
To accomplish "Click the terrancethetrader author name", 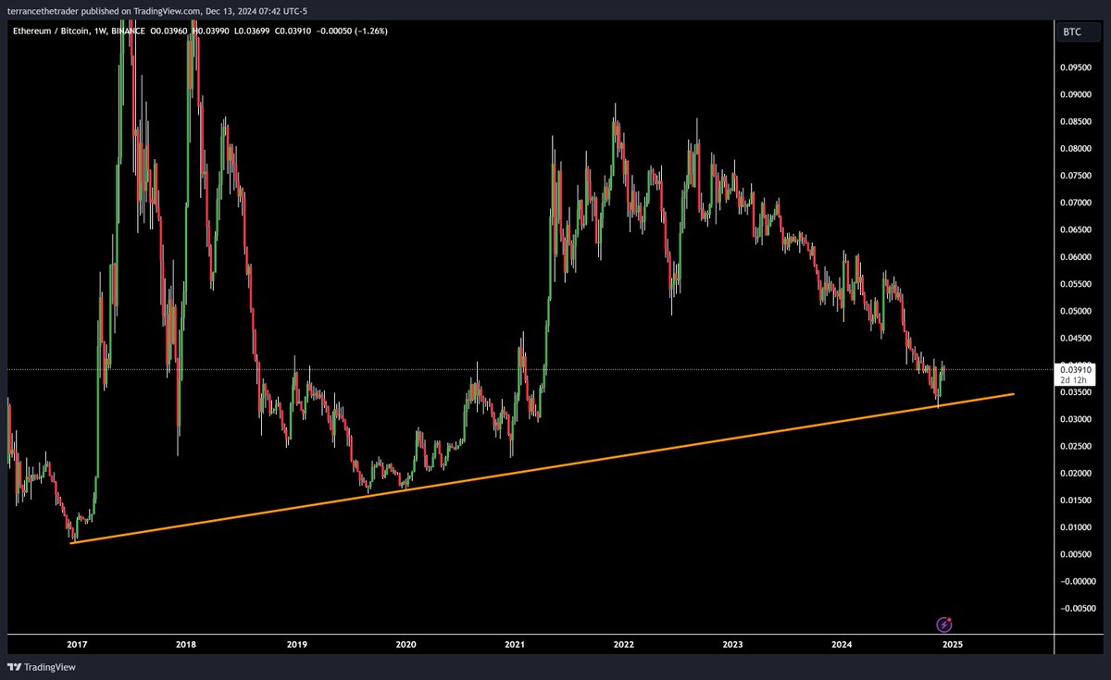I will [x=44, y=11].
